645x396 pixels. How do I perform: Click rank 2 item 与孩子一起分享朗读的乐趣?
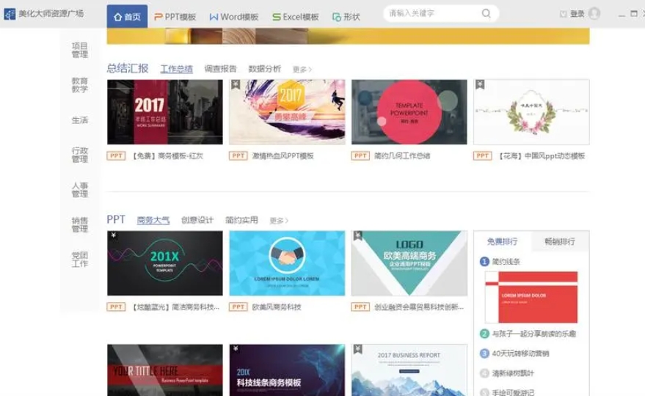[x=534, y=334]
